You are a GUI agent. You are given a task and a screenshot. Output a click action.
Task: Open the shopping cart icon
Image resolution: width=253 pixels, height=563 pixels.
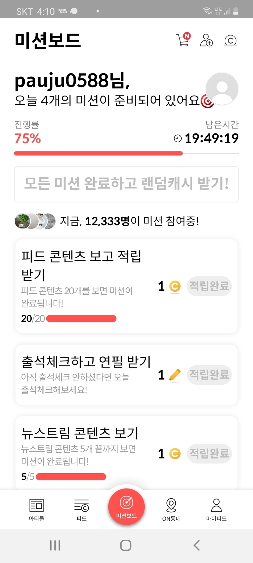pyautogui.click(x=183, y=40)
